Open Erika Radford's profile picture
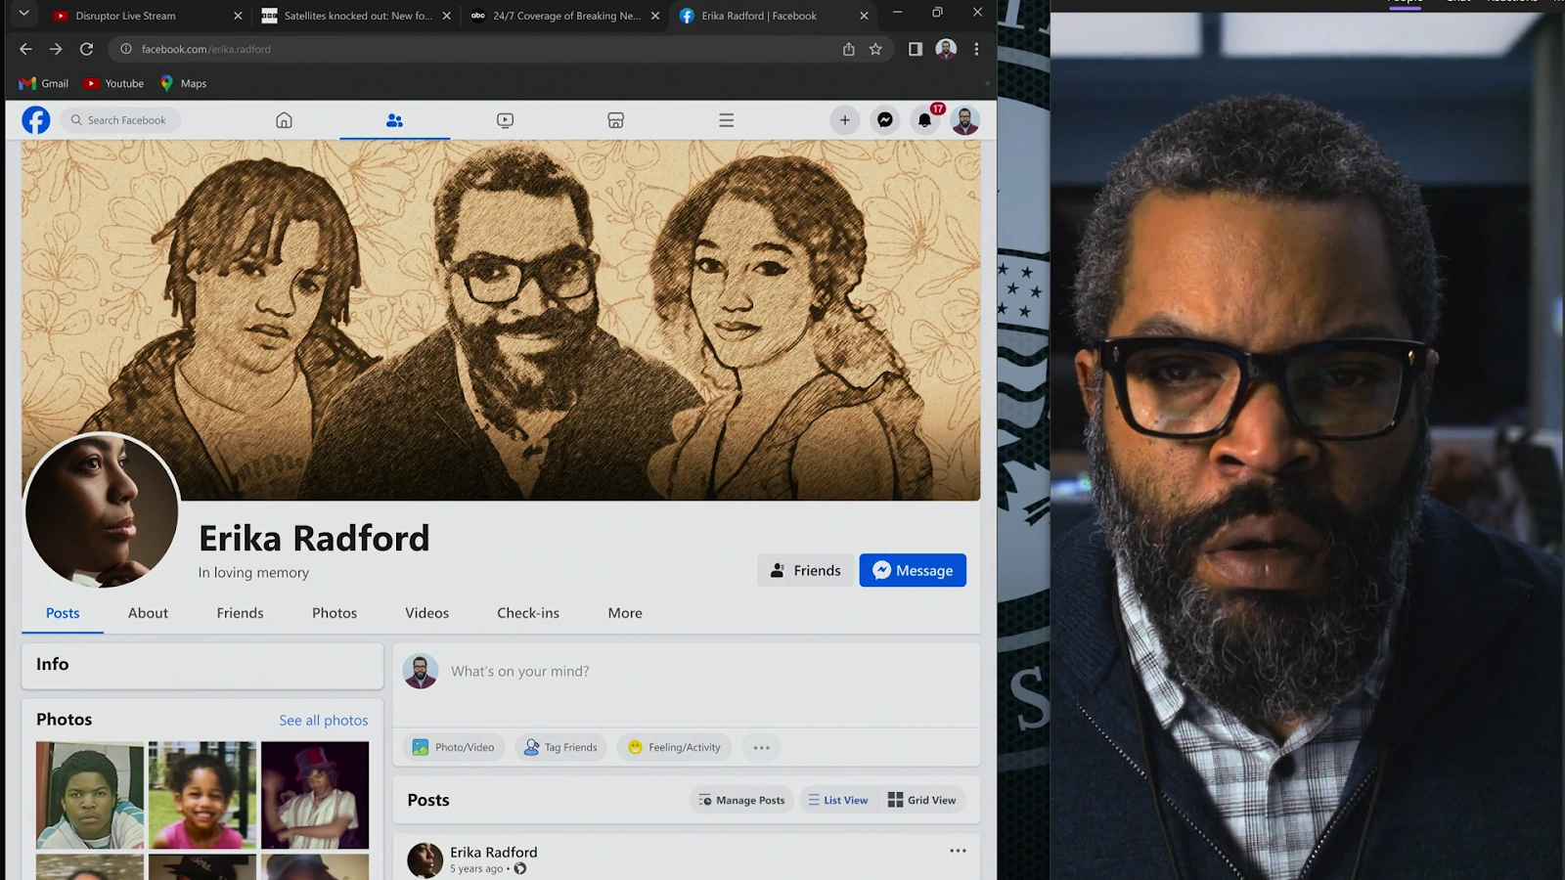The width and height of the screenshot is (1565, 880). [102, 510]
